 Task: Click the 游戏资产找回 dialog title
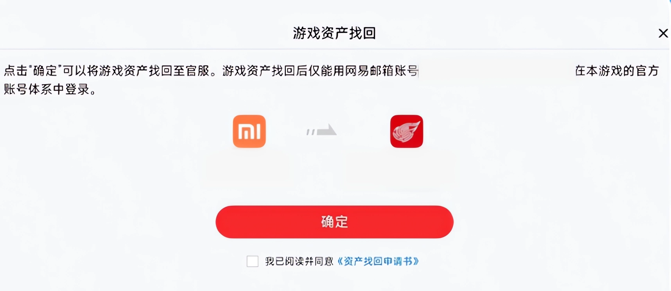pos(334,33)
